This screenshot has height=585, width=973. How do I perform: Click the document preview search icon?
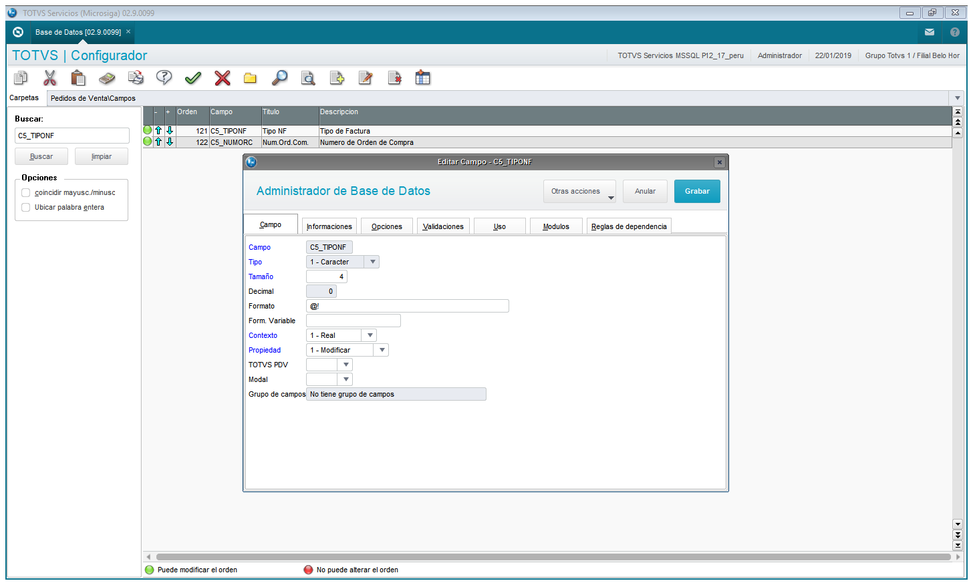pos(308,78)
